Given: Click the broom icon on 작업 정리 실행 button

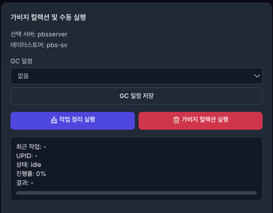Looking at the screenshot, I should pyautogui.click(x=54, y=120).
